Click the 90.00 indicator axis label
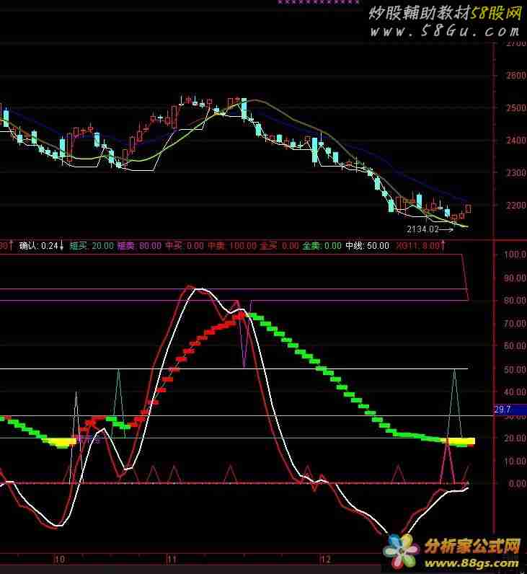The height and width of the screenshot is (574, 527). point(515,278)
